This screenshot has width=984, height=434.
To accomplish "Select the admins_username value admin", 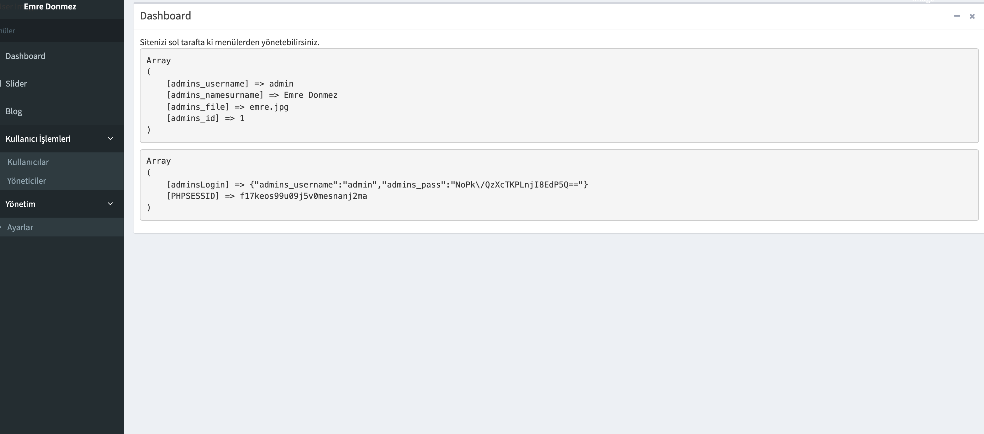I will (x=281, y=84).
